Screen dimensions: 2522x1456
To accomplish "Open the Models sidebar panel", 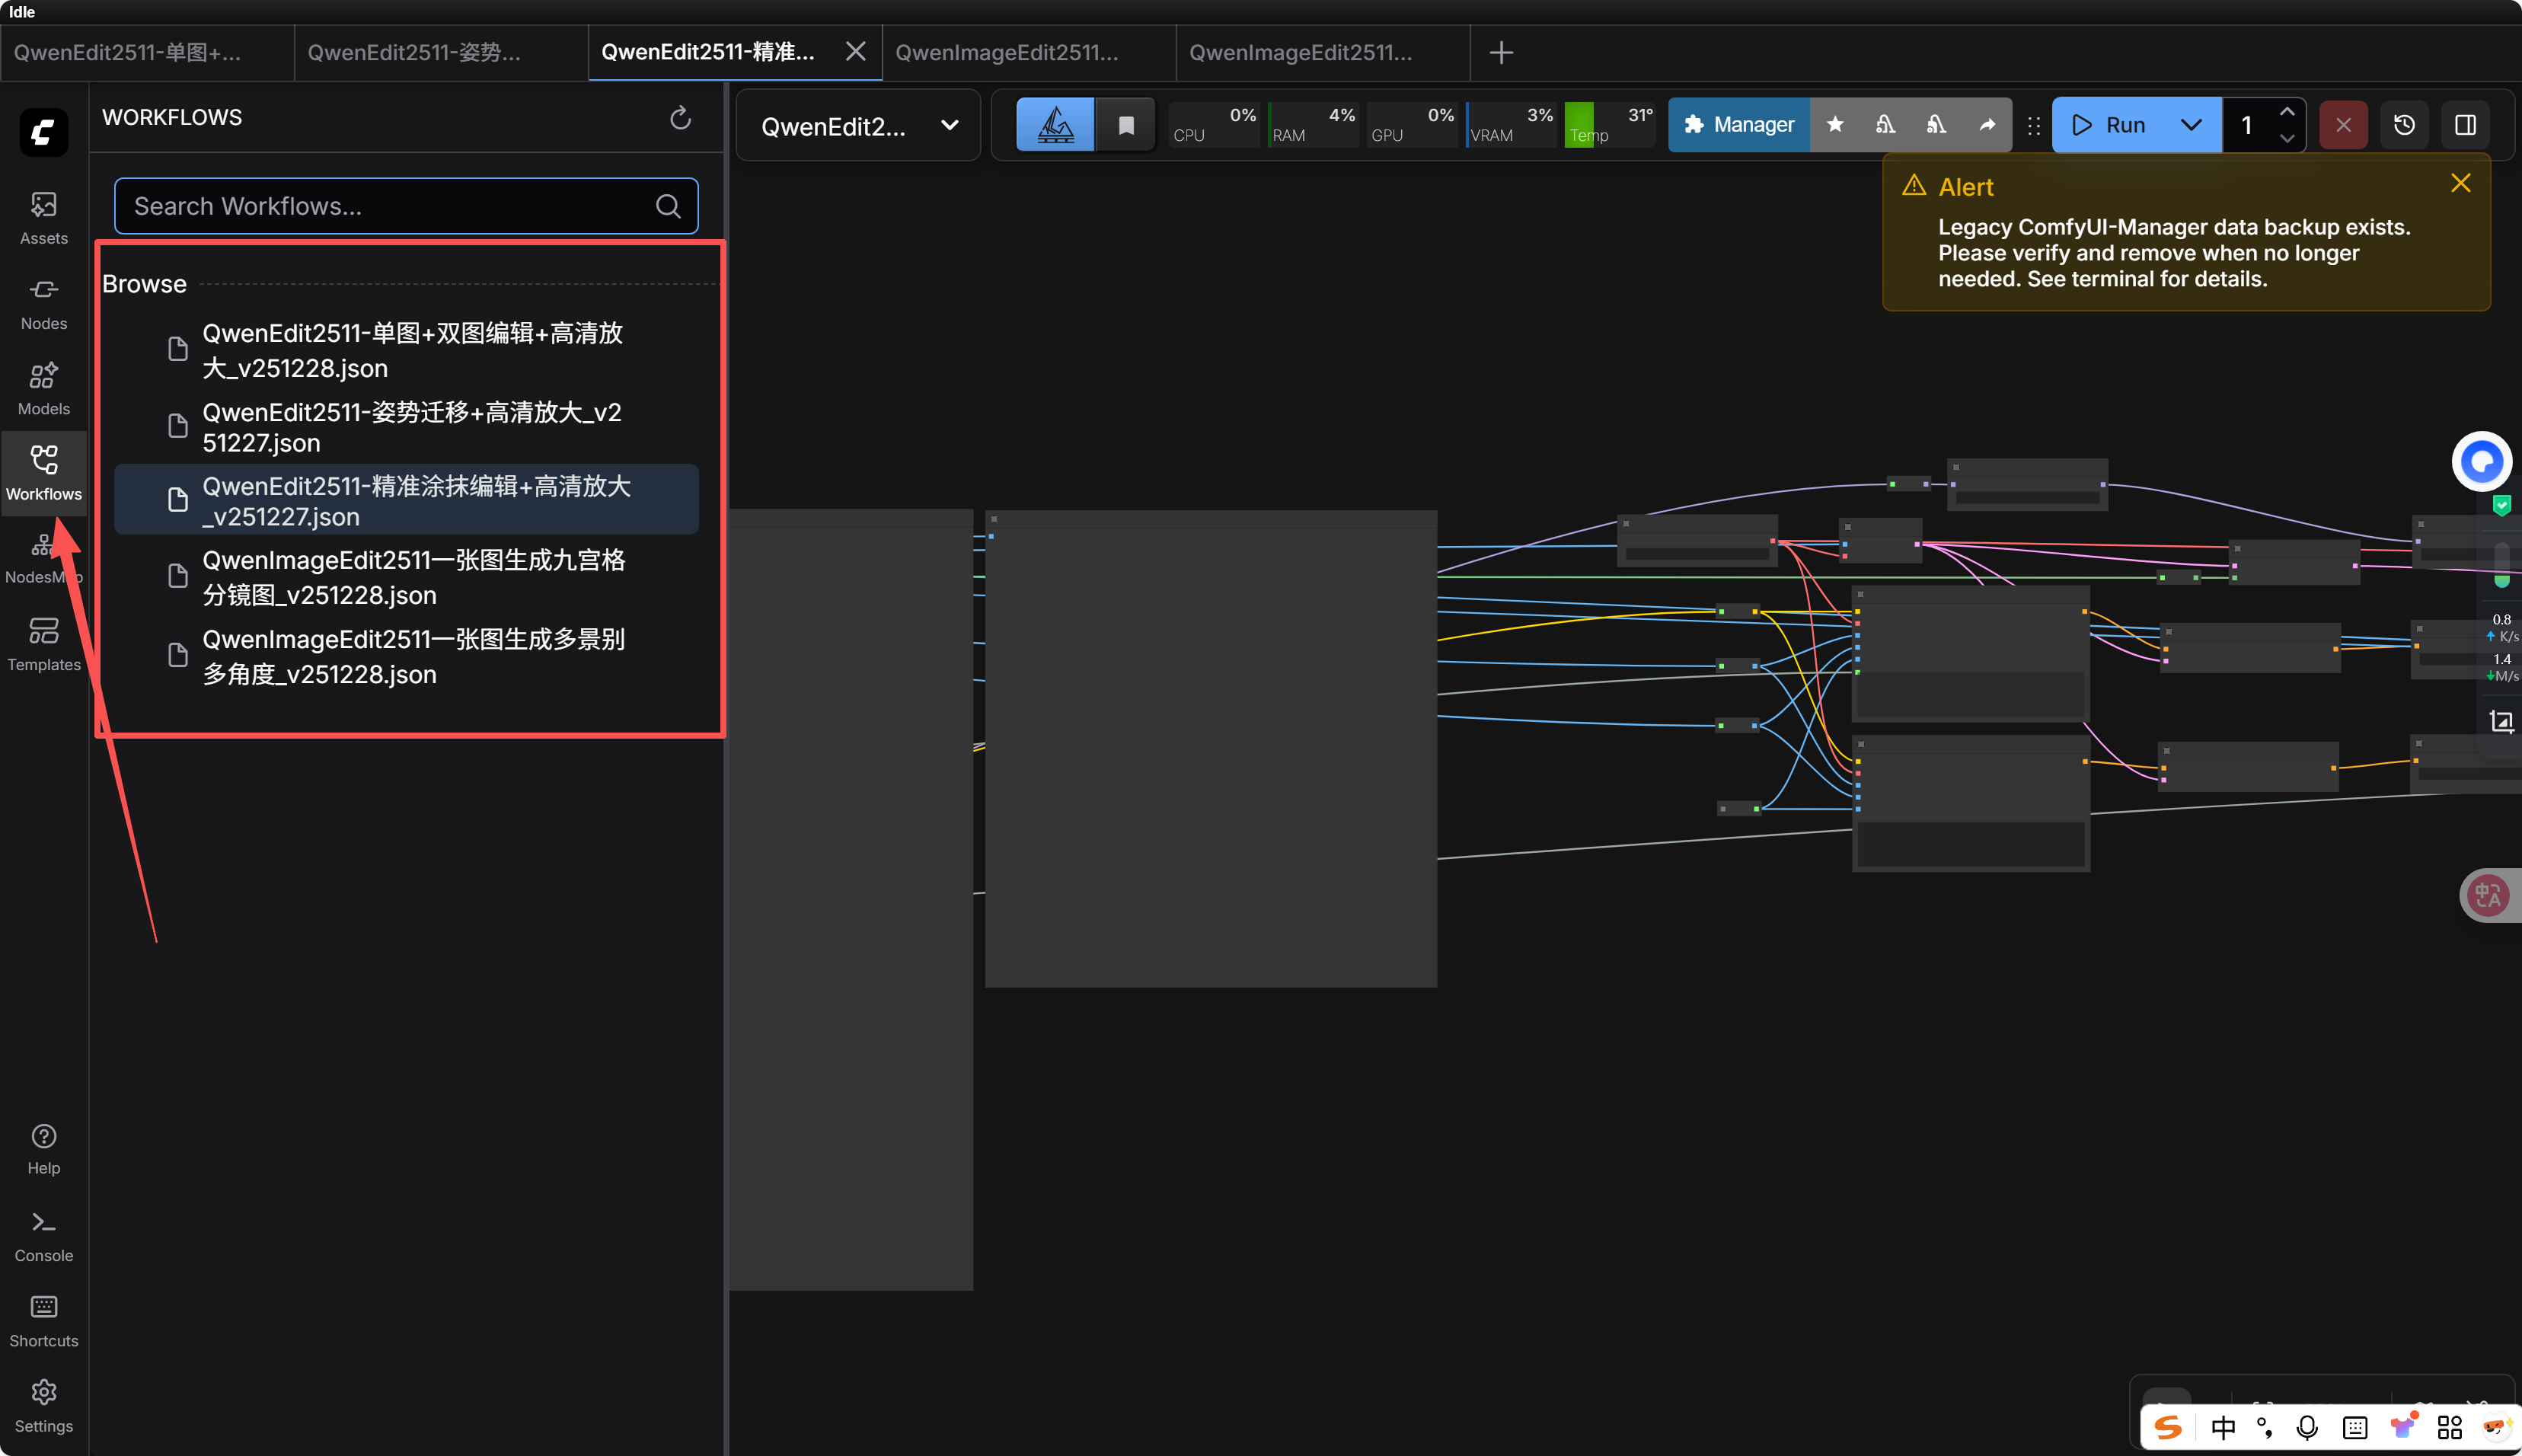I will point(43,387).
